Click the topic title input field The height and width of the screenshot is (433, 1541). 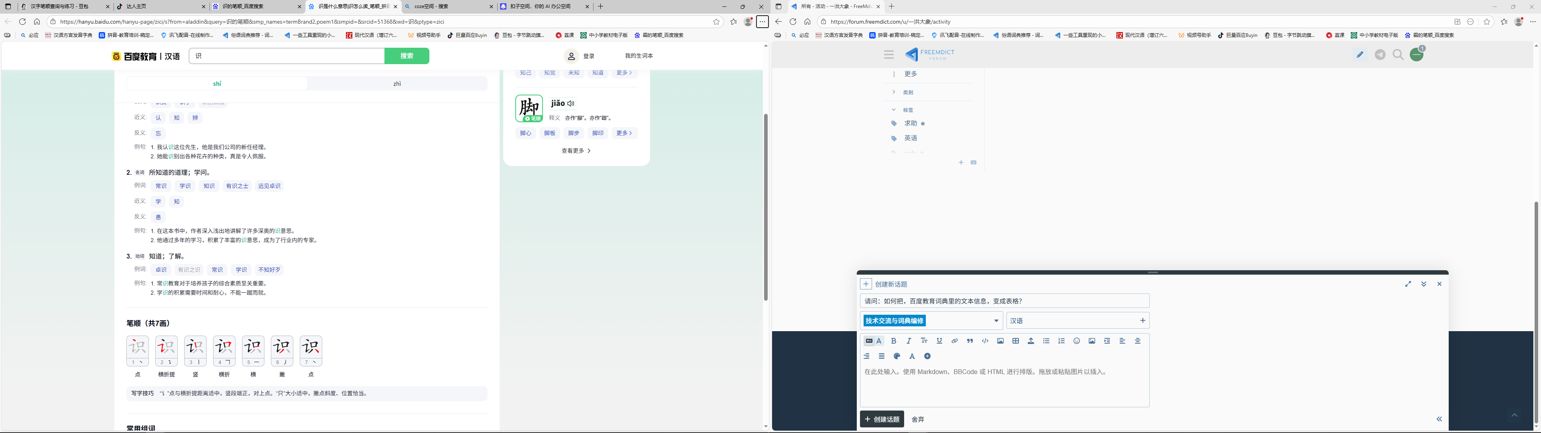tap(1004, 301)
